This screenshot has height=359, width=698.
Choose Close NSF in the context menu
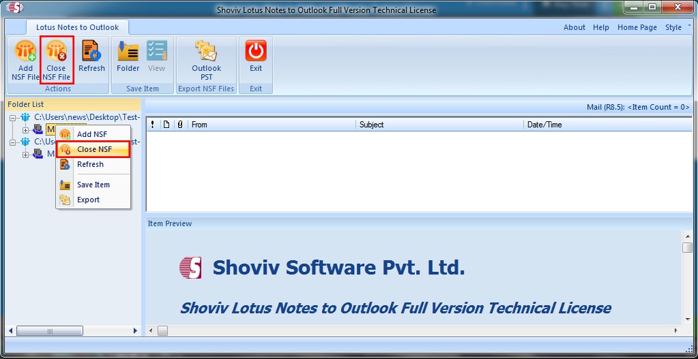pyautogui.click(x=93, y=149)
